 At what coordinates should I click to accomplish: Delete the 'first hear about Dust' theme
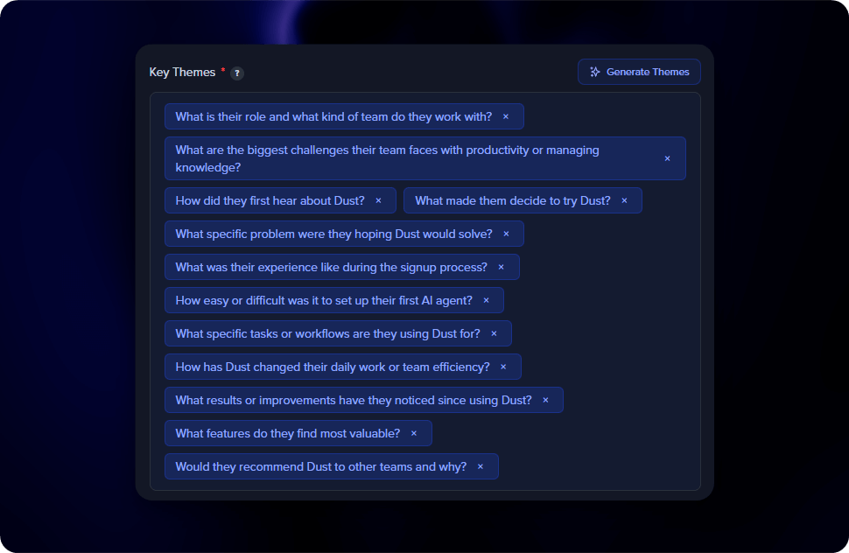pyautogui.click(x=378, y=200)
